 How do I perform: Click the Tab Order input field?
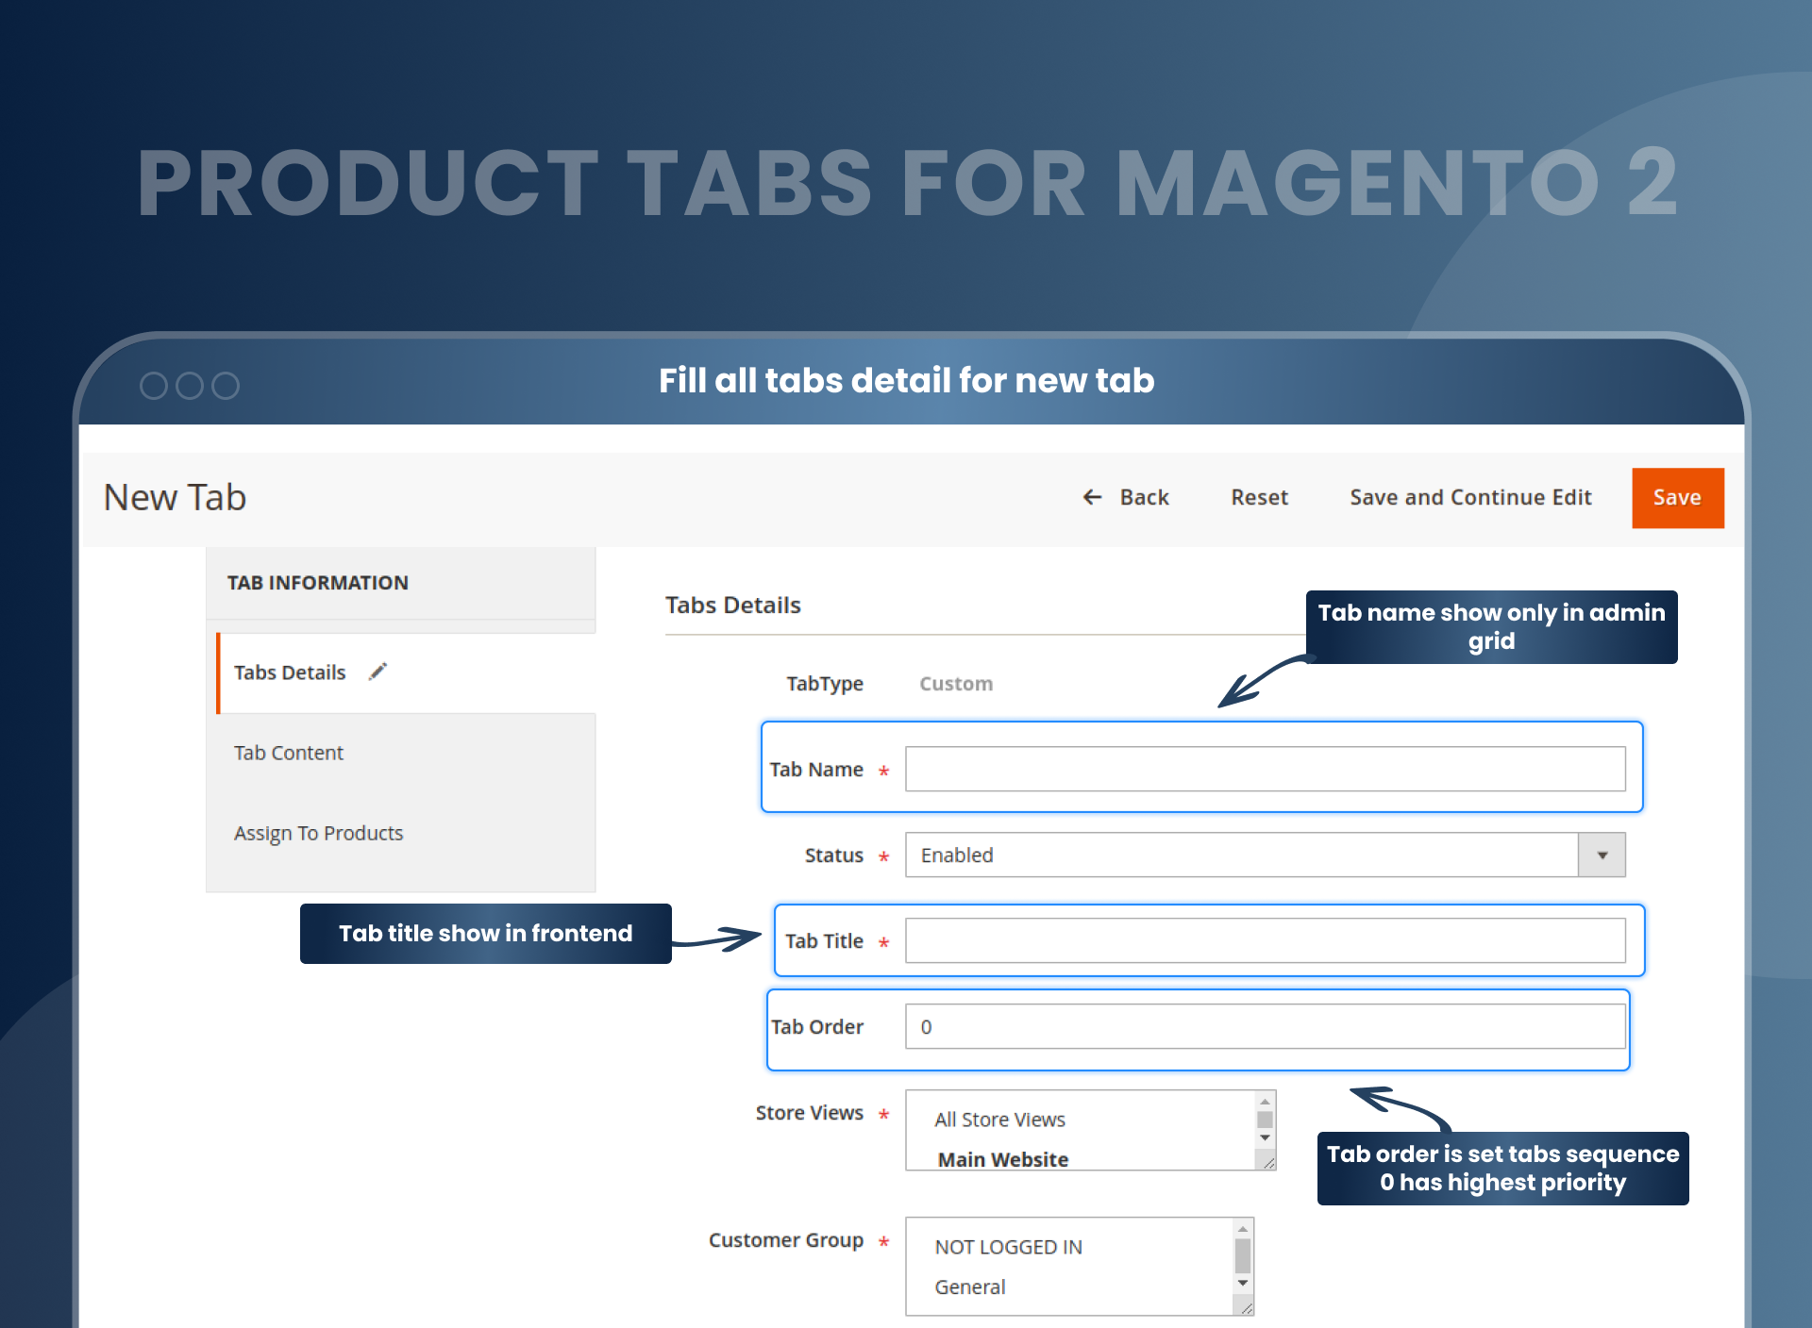[1265, 1026]
